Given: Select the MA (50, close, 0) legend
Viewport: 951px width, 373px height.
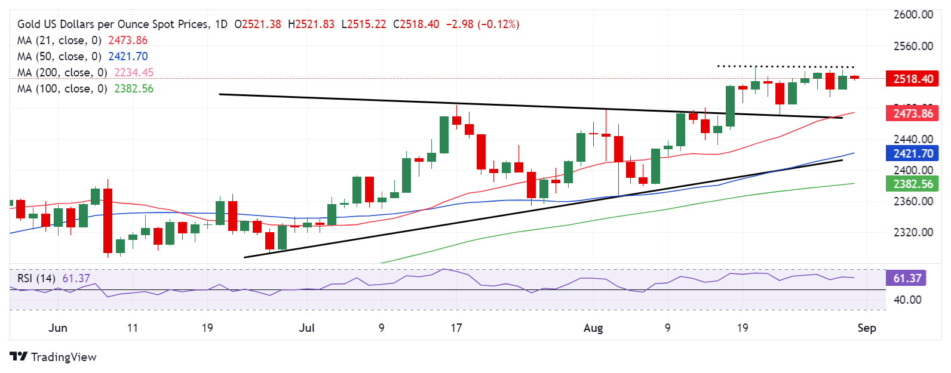Looking at the screenshot, I should 60,57.
